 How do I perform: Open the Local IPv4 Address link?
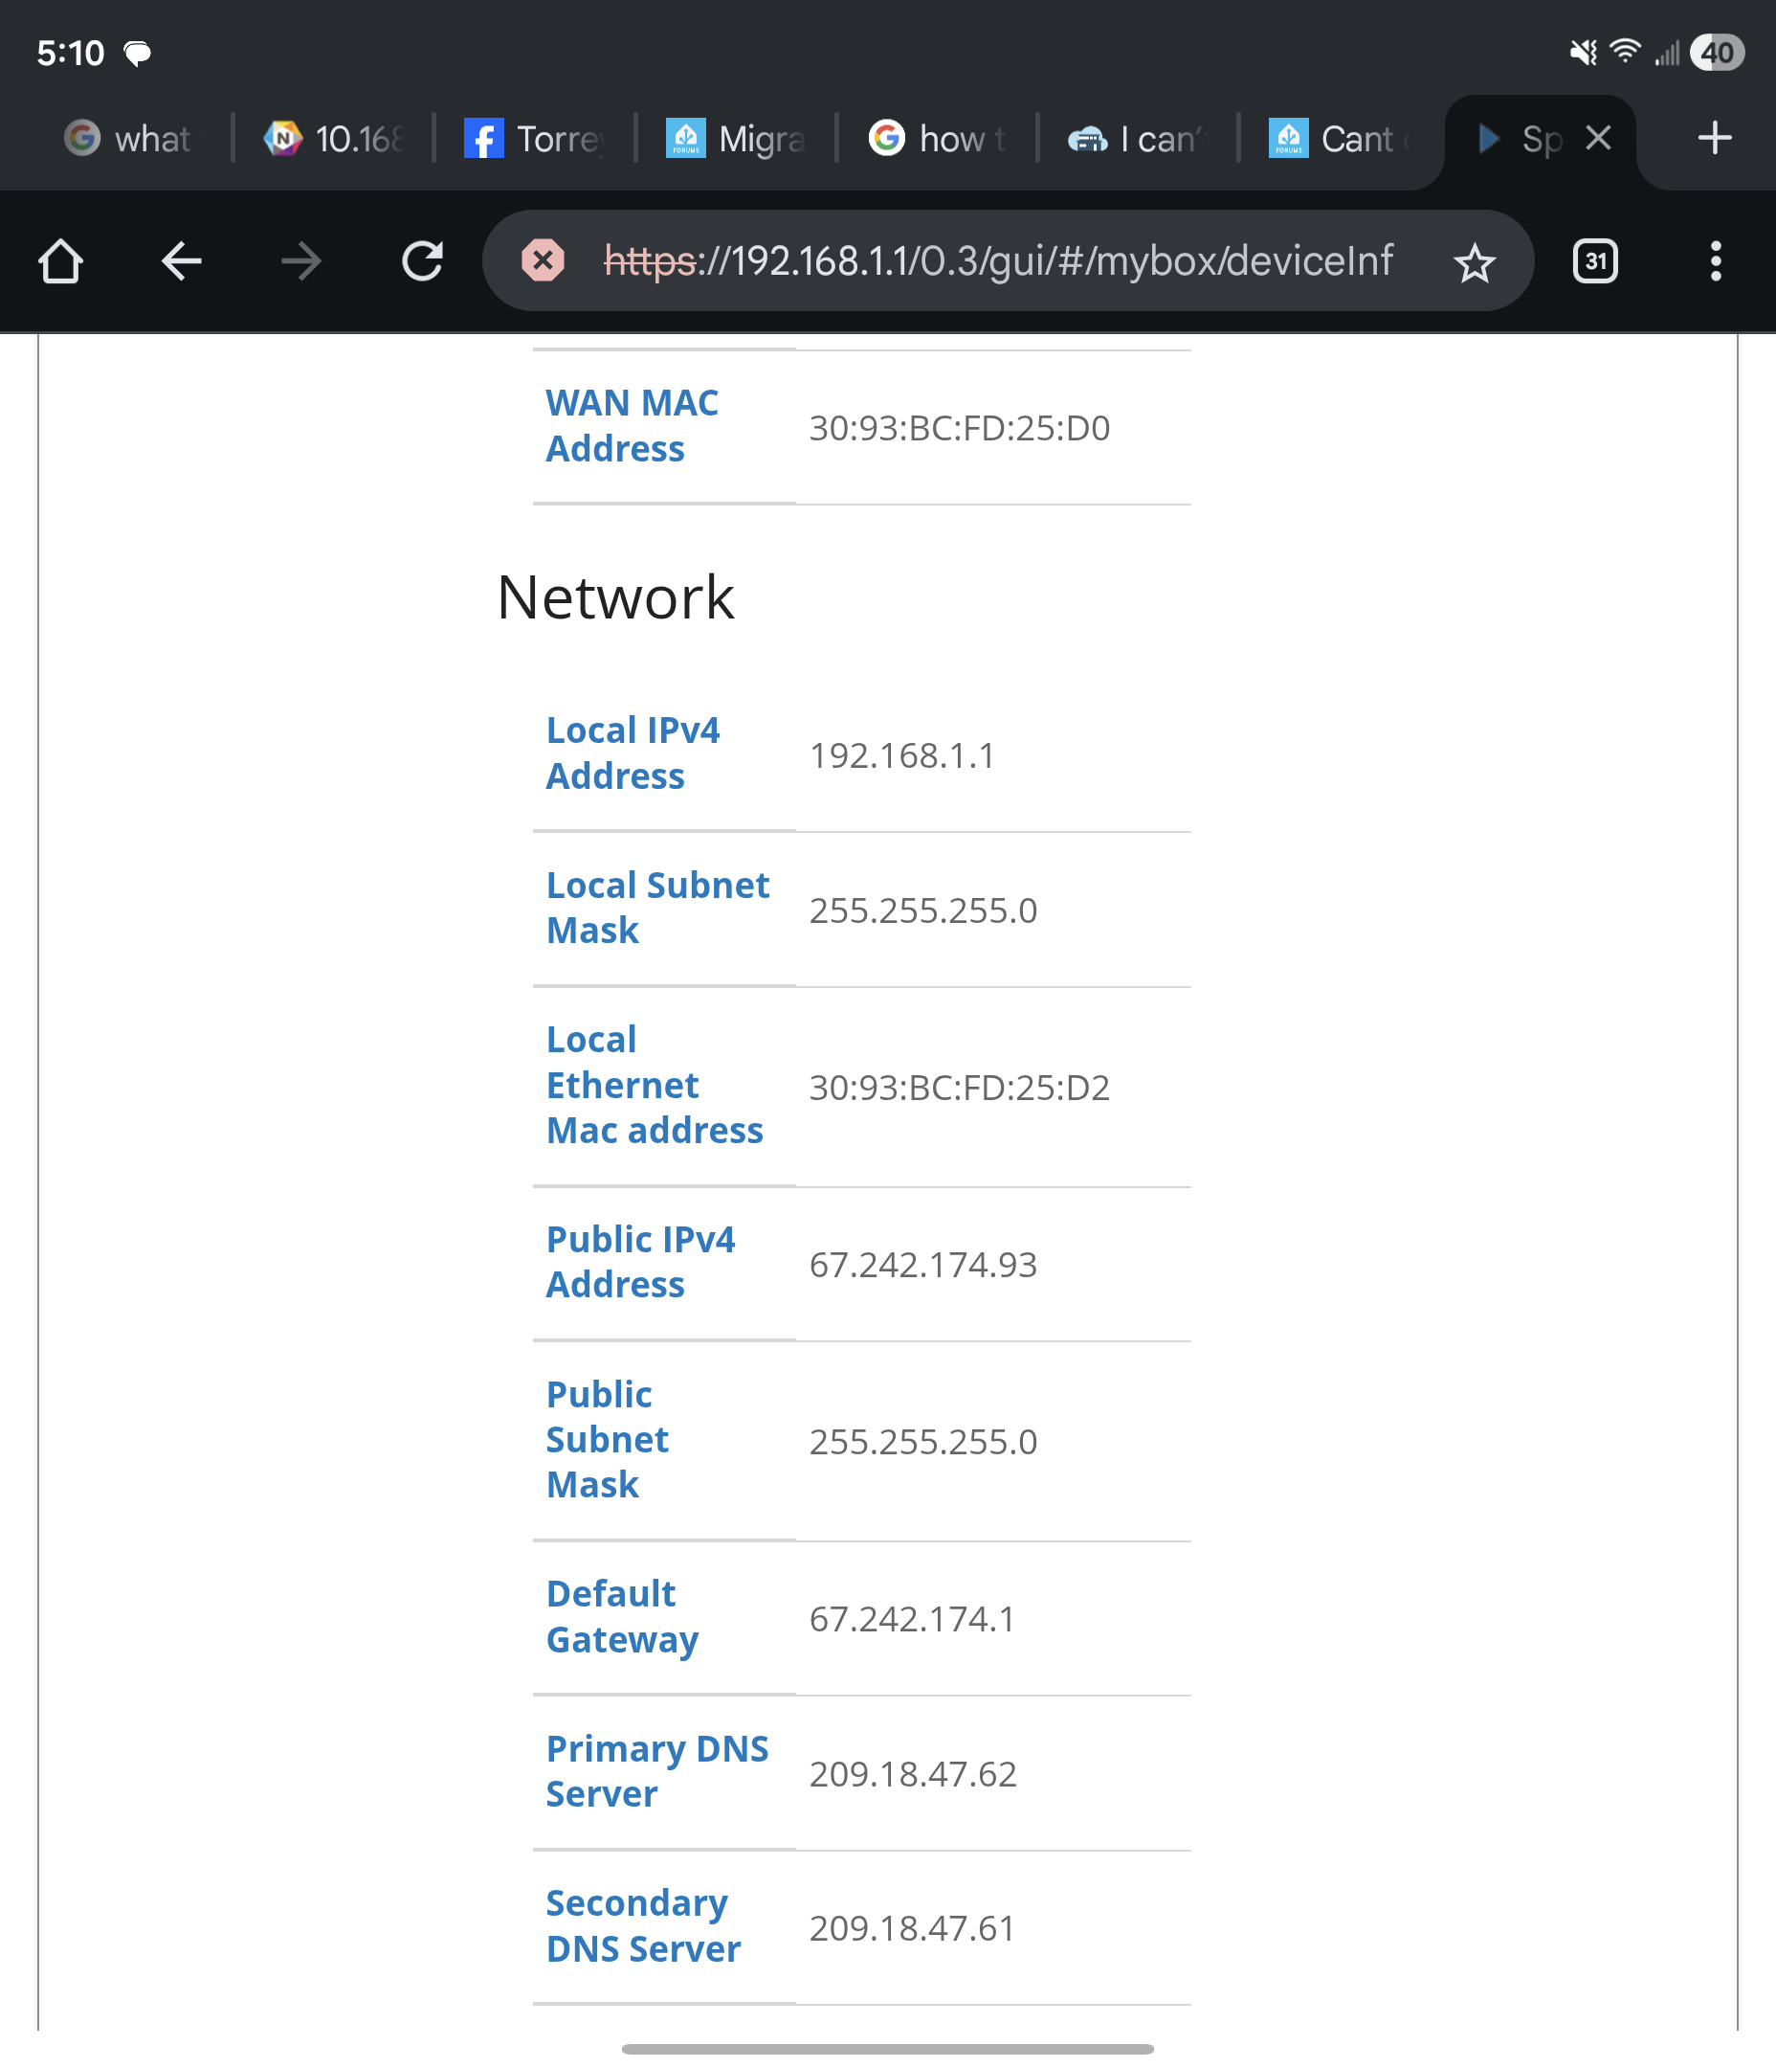point(633,753)
